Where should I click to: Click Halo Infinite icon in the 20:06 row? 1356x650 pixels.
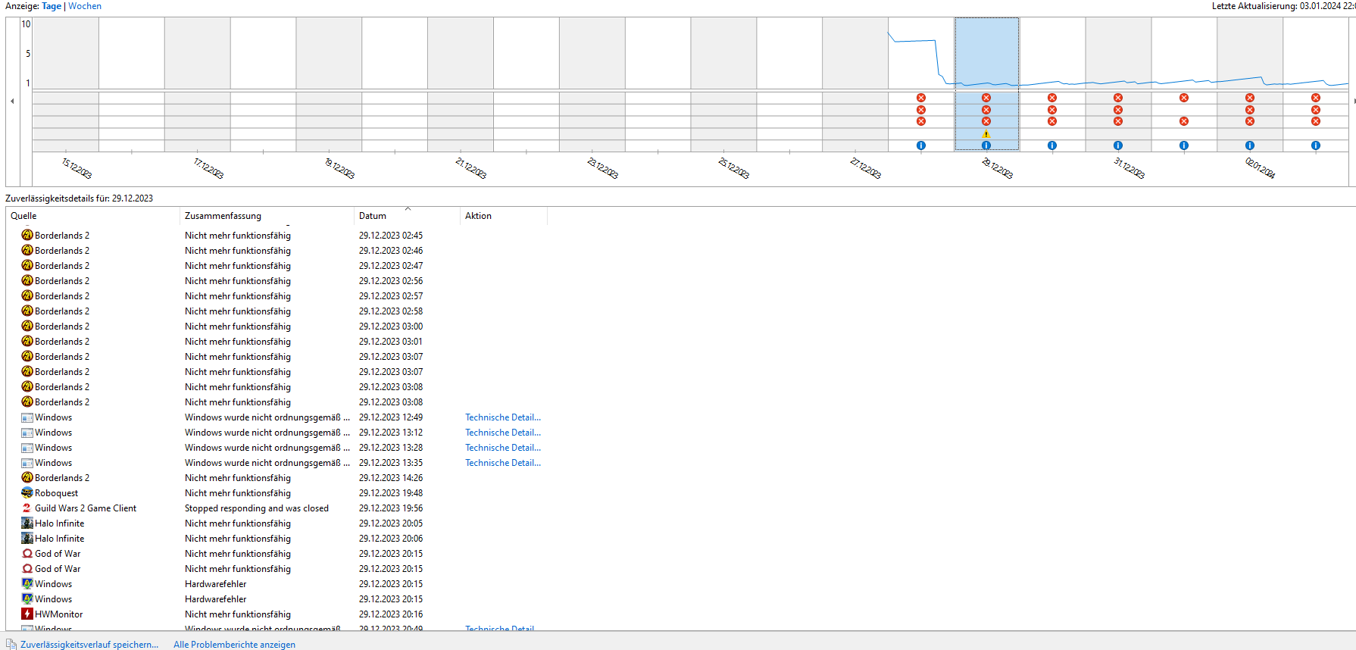pos(27,538)
